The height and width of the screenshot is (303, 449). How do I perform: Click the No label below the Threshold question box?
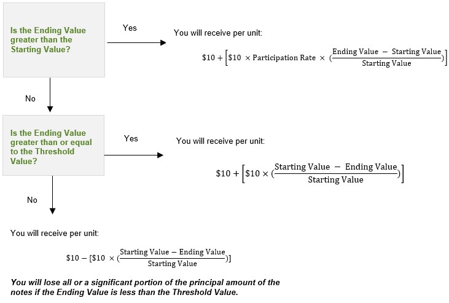32,200
